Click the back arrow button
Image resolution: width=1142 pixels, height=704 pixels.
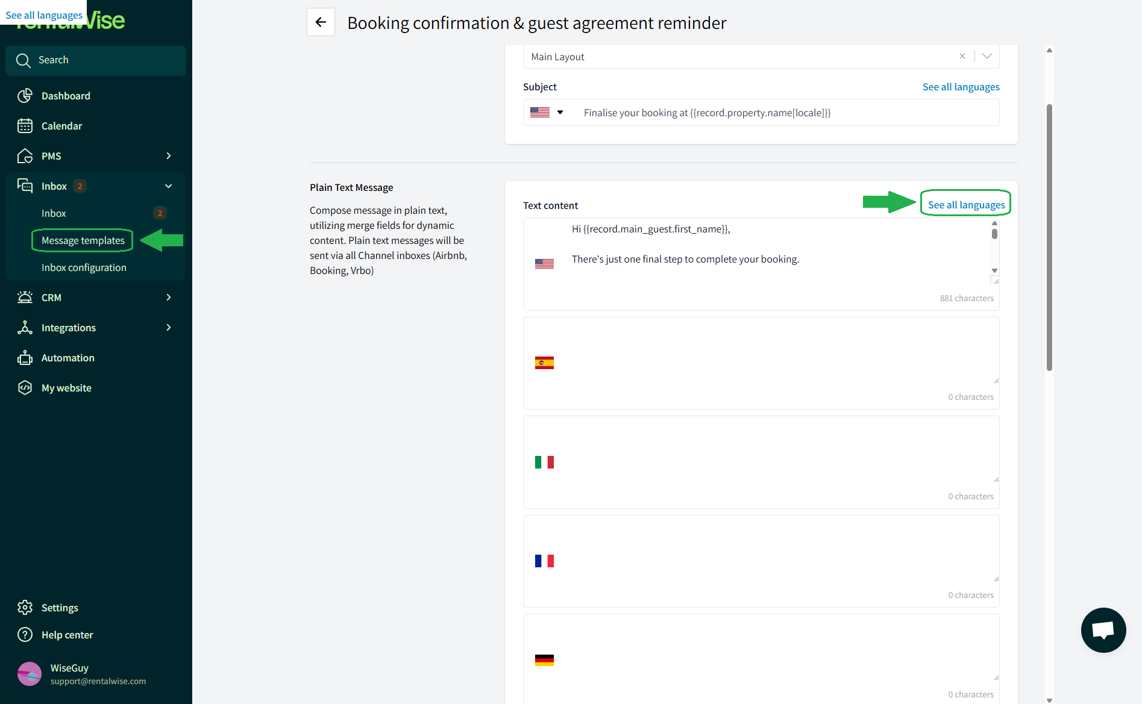pyautogui.click(x=321, y=22)
